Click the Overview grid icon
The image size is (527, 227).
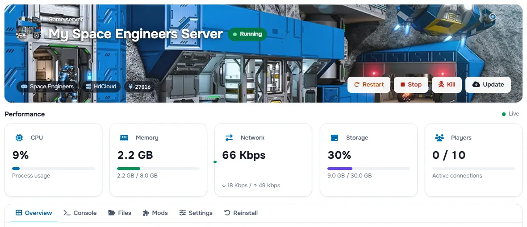19,213
